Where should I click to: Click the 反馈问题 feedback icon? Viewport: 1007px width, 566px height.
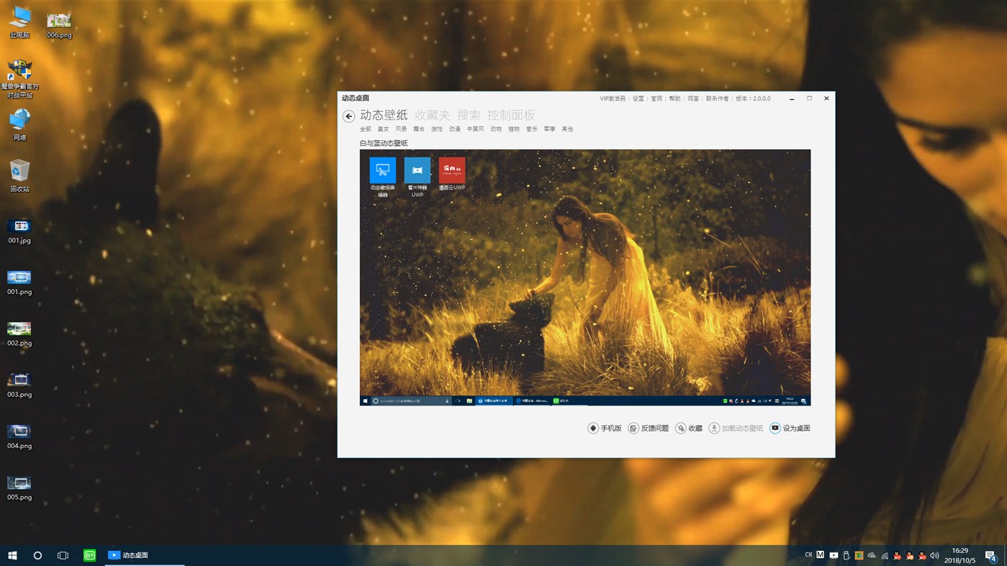click(633, 427)
